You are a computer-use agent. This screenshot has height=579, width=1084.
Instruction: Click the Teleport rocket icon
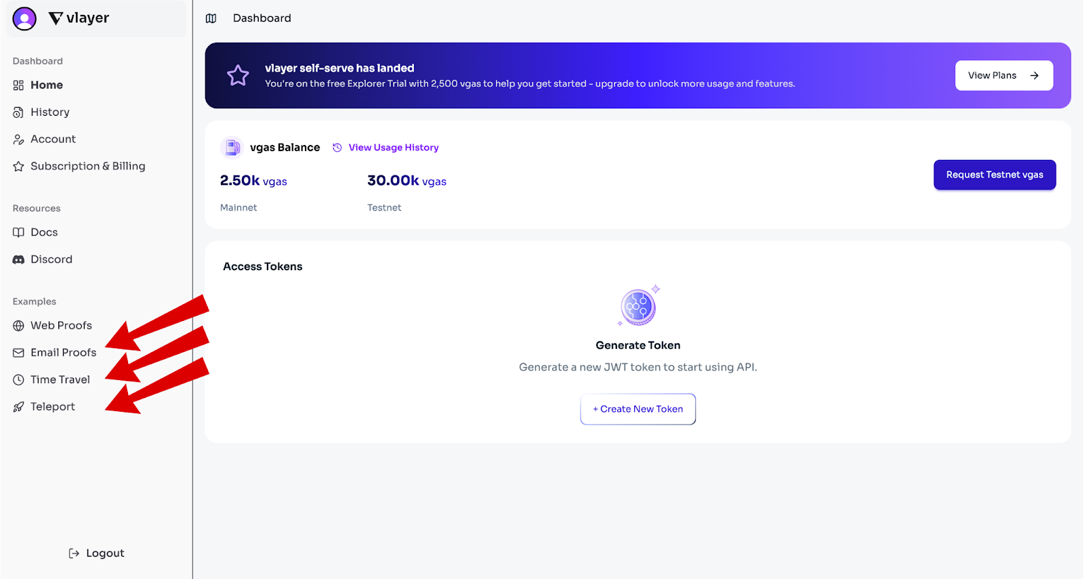pos(18,407)
